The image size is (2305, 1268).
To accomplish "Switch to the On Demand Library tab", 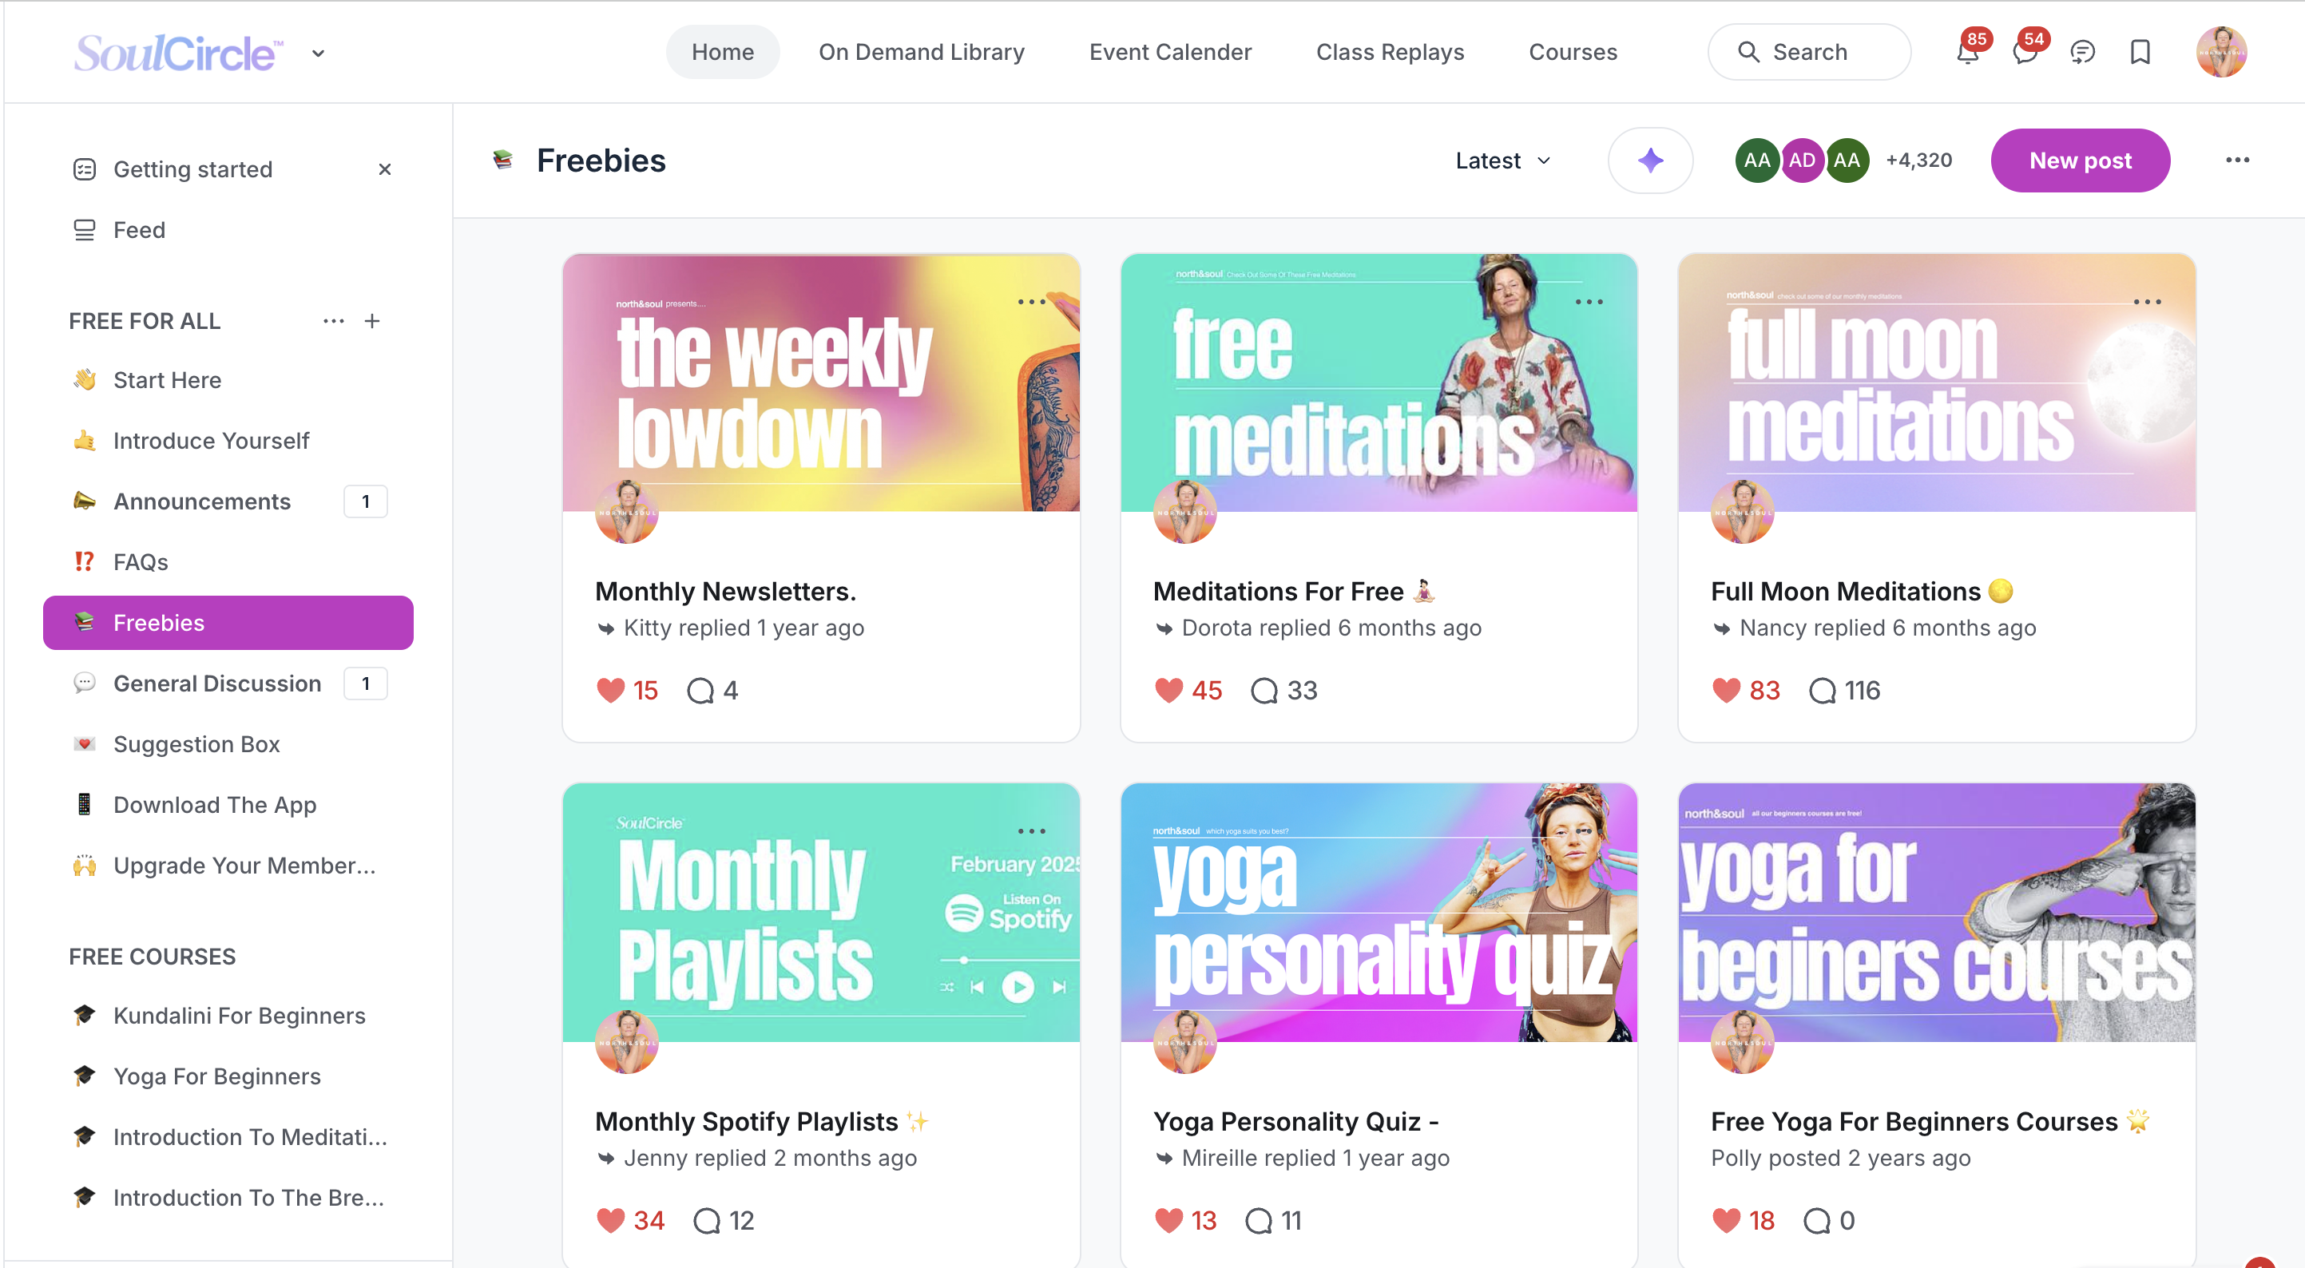I will click(922, 51).
